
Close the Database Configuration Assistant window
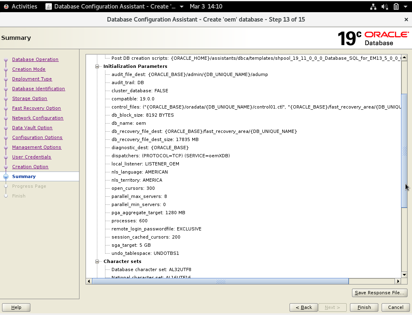406,20
